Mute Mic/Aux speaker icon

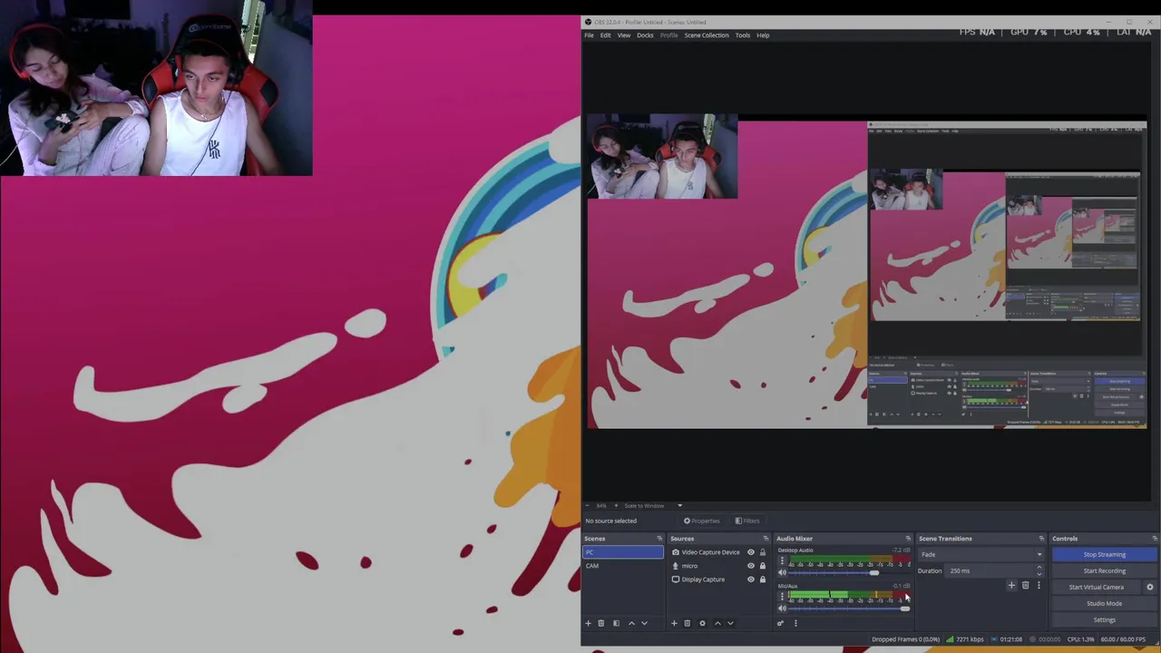click(782, 608)
